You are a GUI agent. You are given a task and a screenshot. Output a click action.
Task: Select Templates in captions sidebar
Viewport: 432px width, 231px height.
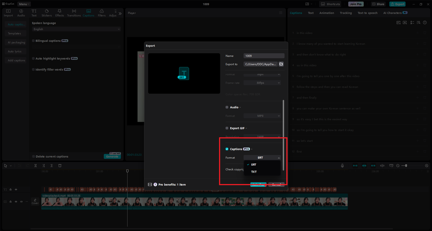tap(15, 33)
